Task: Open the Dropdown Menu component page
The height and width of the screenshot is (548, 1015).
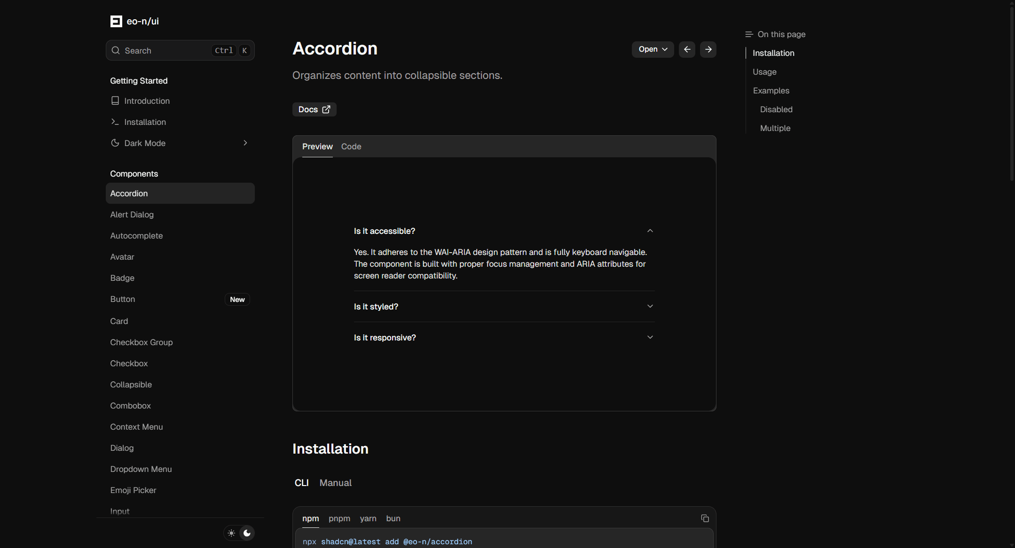Action: pos(180,469)
